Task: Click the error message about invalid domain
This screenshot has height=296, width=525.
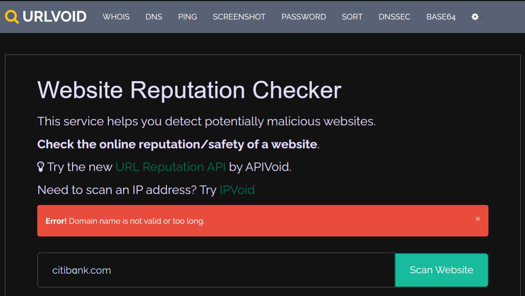Action: (125, 221)
